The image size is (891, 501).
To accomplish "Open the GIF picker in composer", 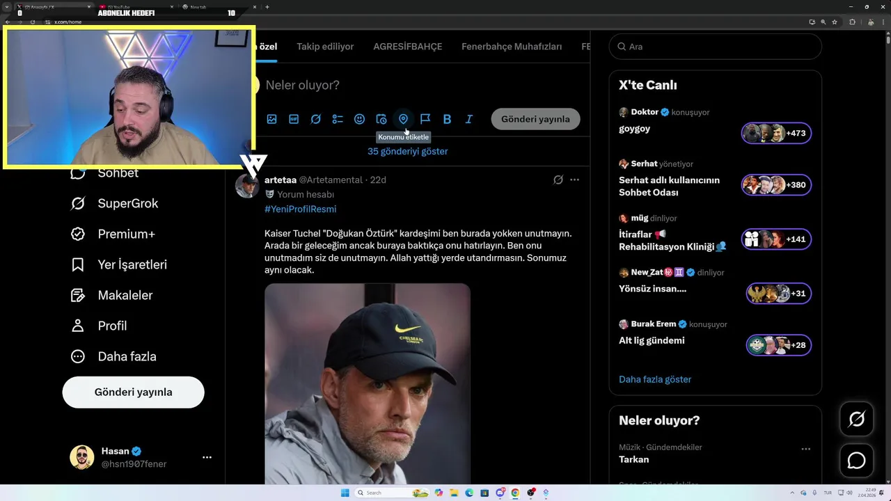I will 294,119.
